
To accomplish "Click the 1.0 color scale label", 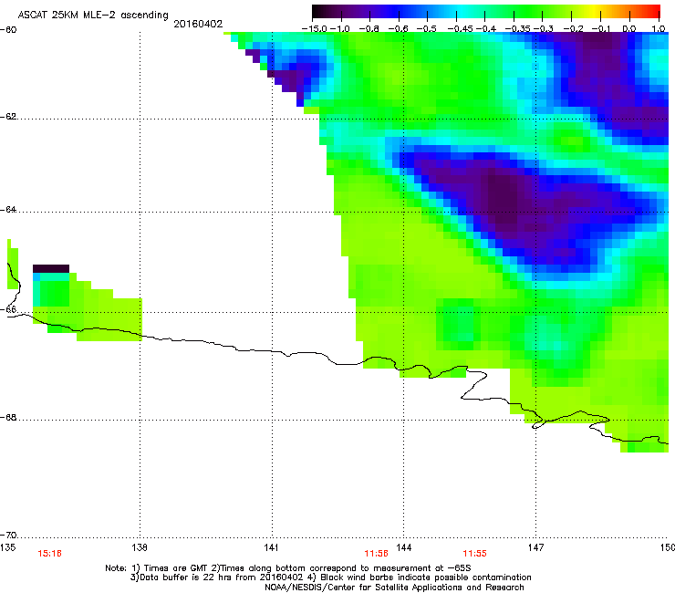I will tap(658, 29).
